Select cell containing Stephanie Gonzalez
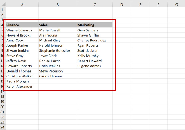 [x=58, y=51]
